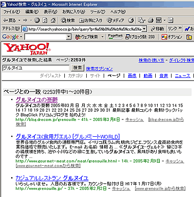Print the page with the printer icon
This screenshot has height=197, width=194.
151,20
